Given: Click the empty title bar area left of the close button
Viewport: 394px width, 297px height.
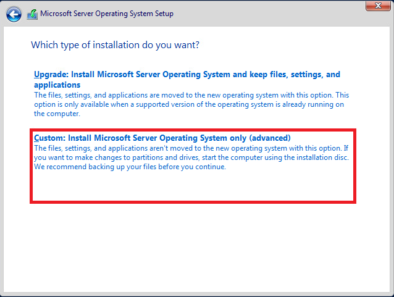Looking at the screenshot, I should coord(278,7).
